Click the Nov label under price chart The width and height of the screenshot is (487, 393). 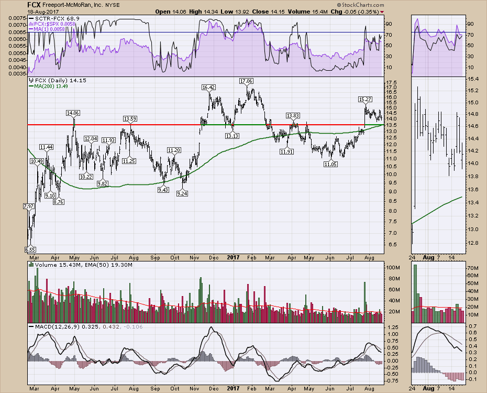pos(194,258)
